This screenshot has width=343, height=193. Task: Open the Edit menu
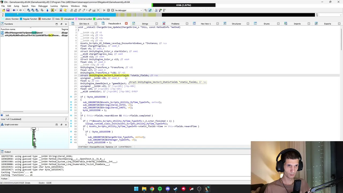[x=10, y=6]
